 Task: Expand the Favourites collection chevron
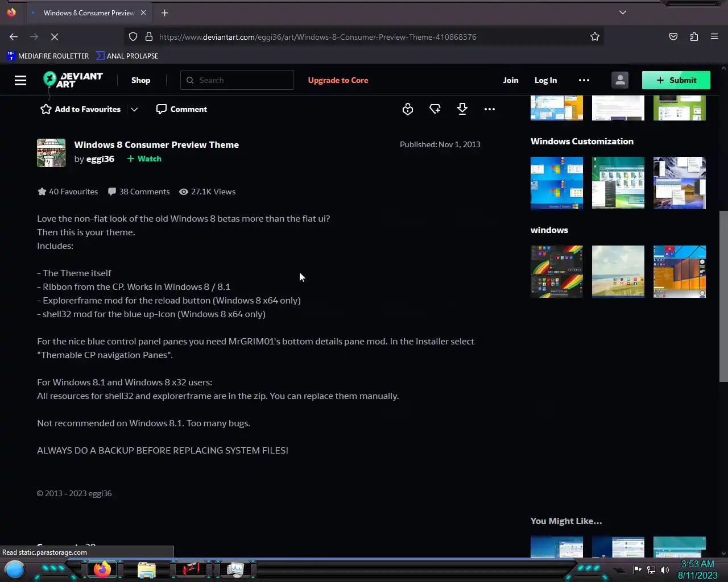(134, 109)
